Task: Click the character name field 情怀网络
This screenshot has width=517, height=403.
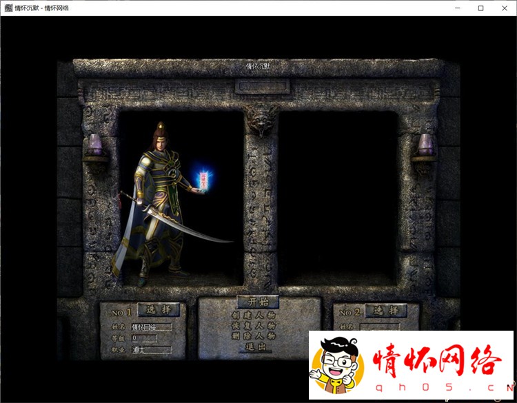Action: [151, 327]
